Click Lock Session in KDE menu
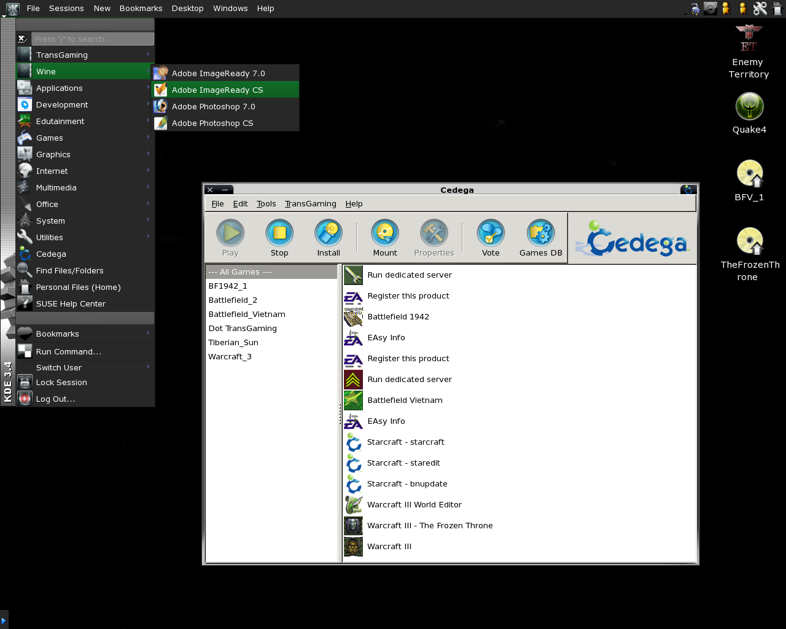This screenshot has width=786, height=629. click(x=85, y=382)
